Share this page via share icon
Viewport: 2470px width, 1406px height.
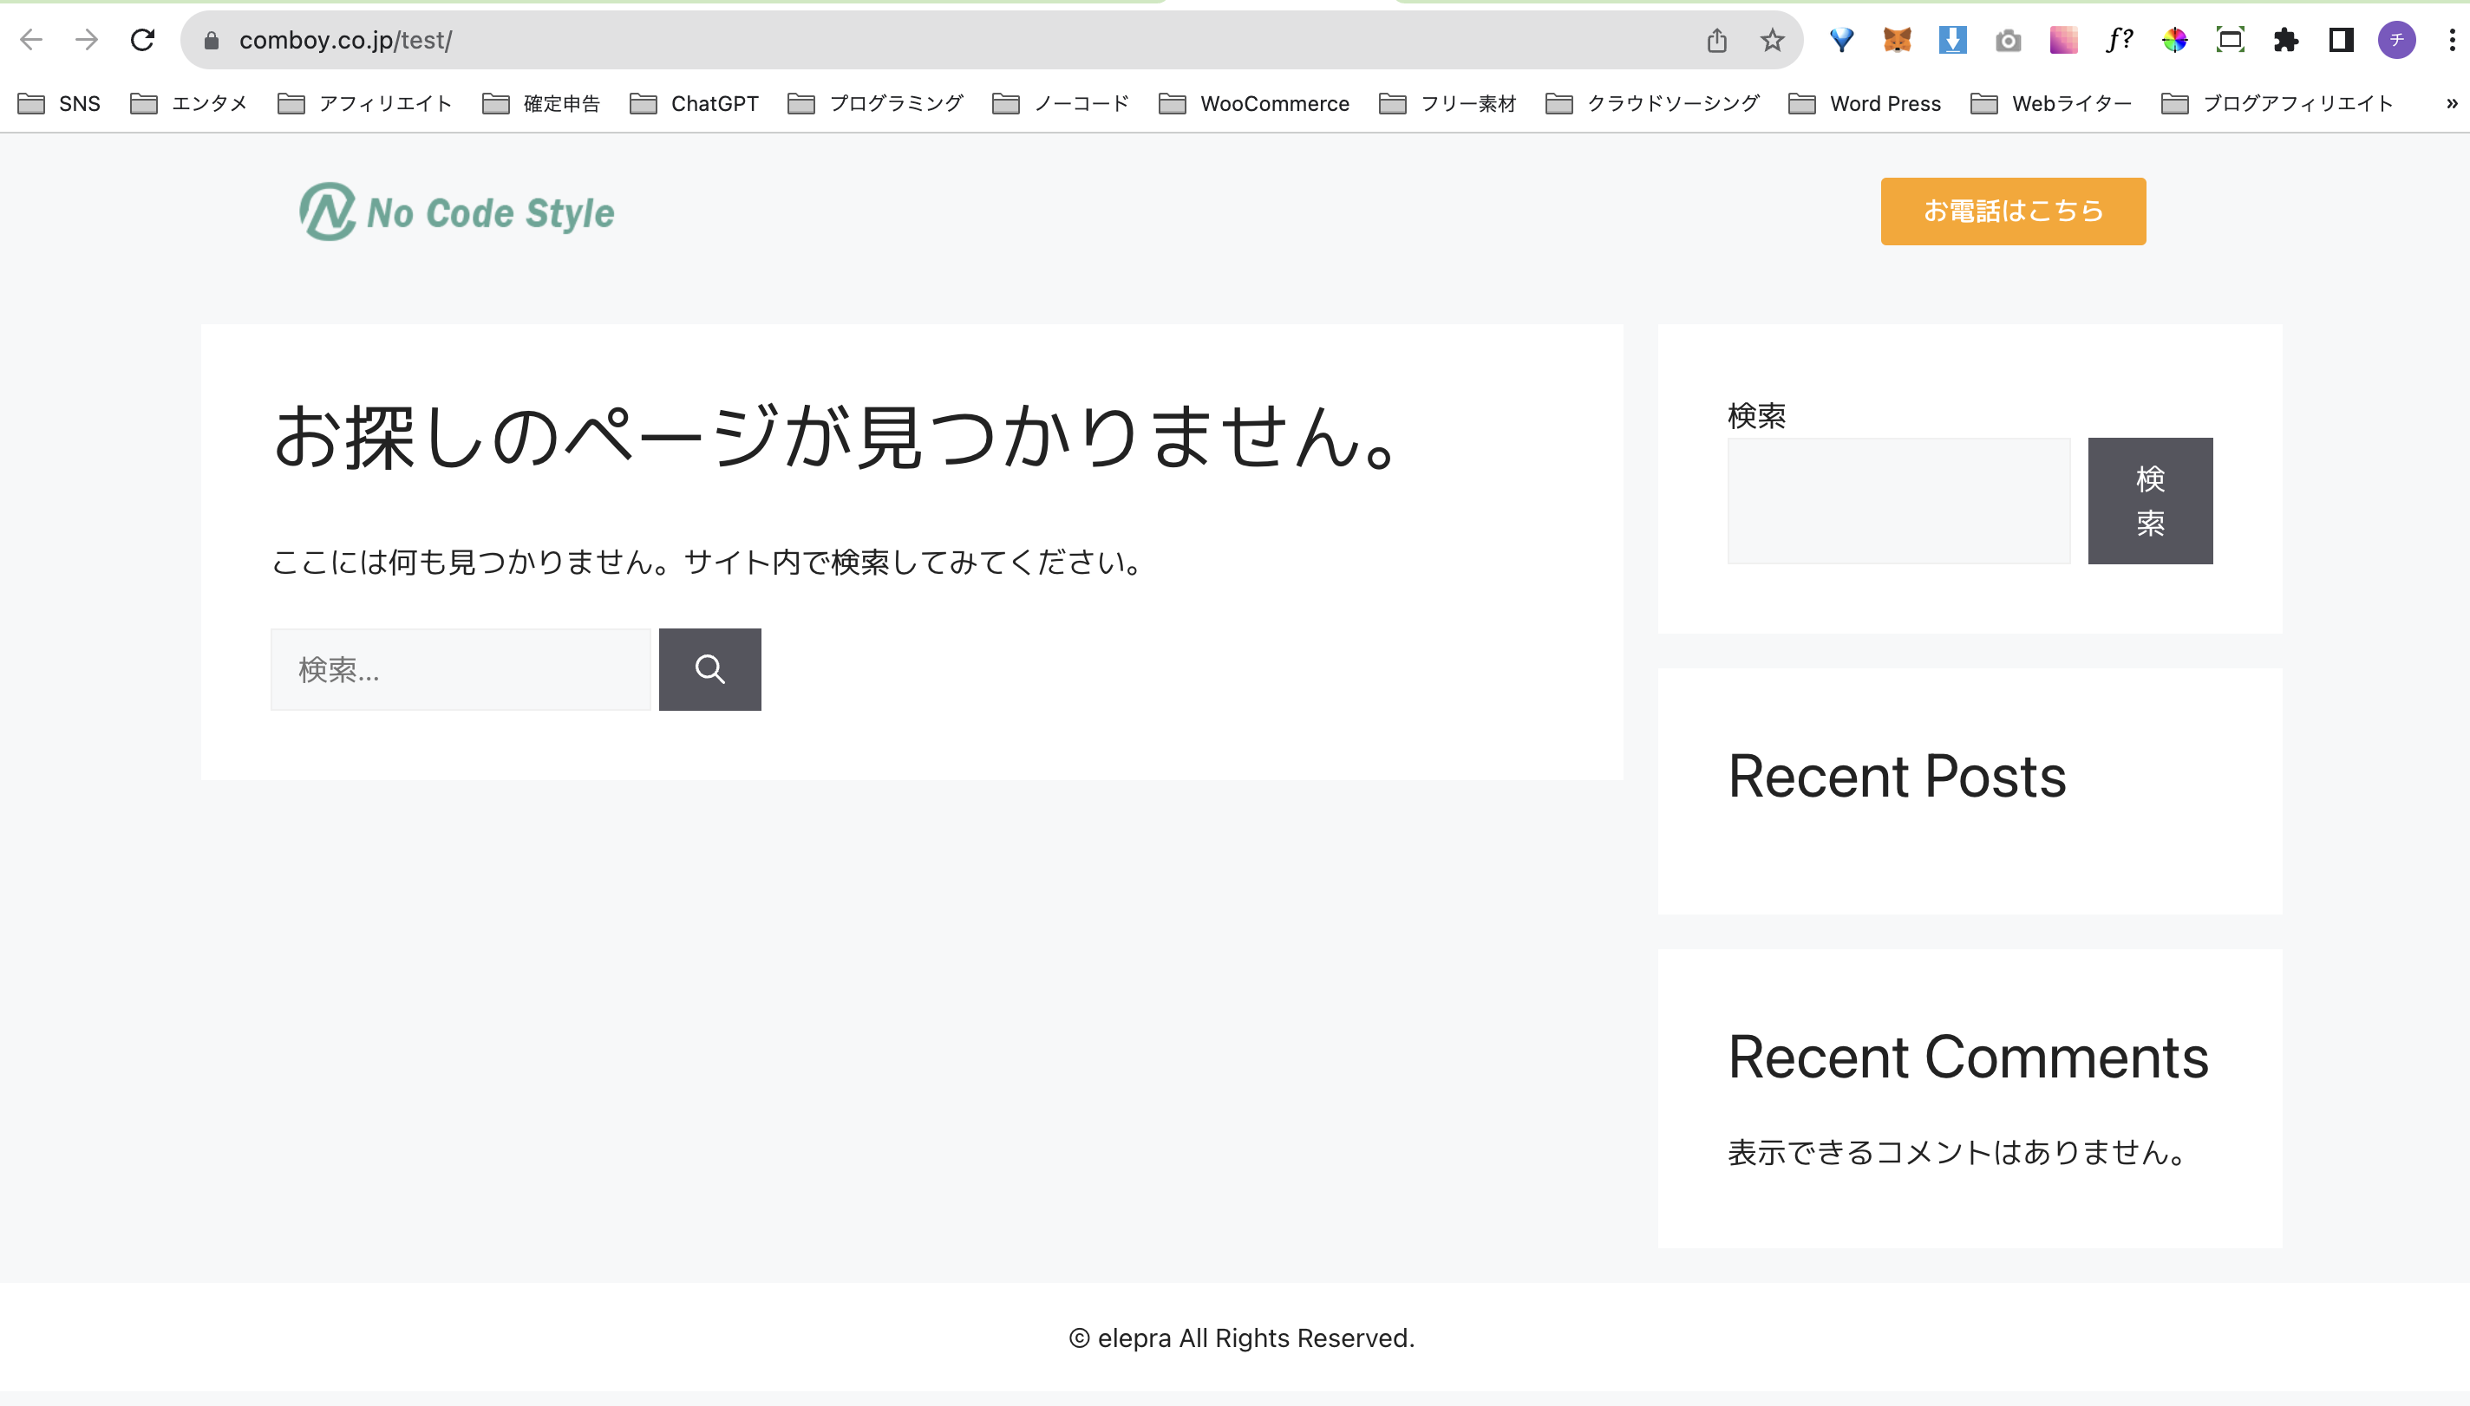click(1716, 40)
